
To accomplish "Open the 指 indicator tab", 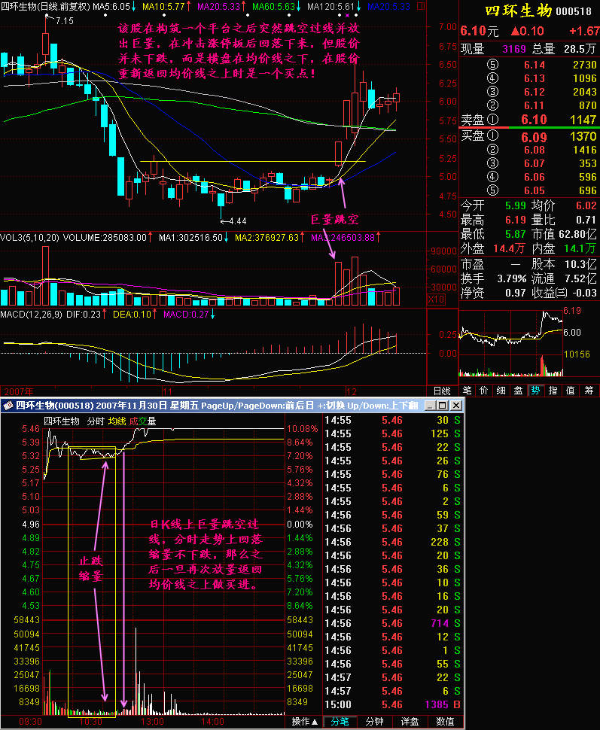I will pyautogui.click(x=553, y=390).
